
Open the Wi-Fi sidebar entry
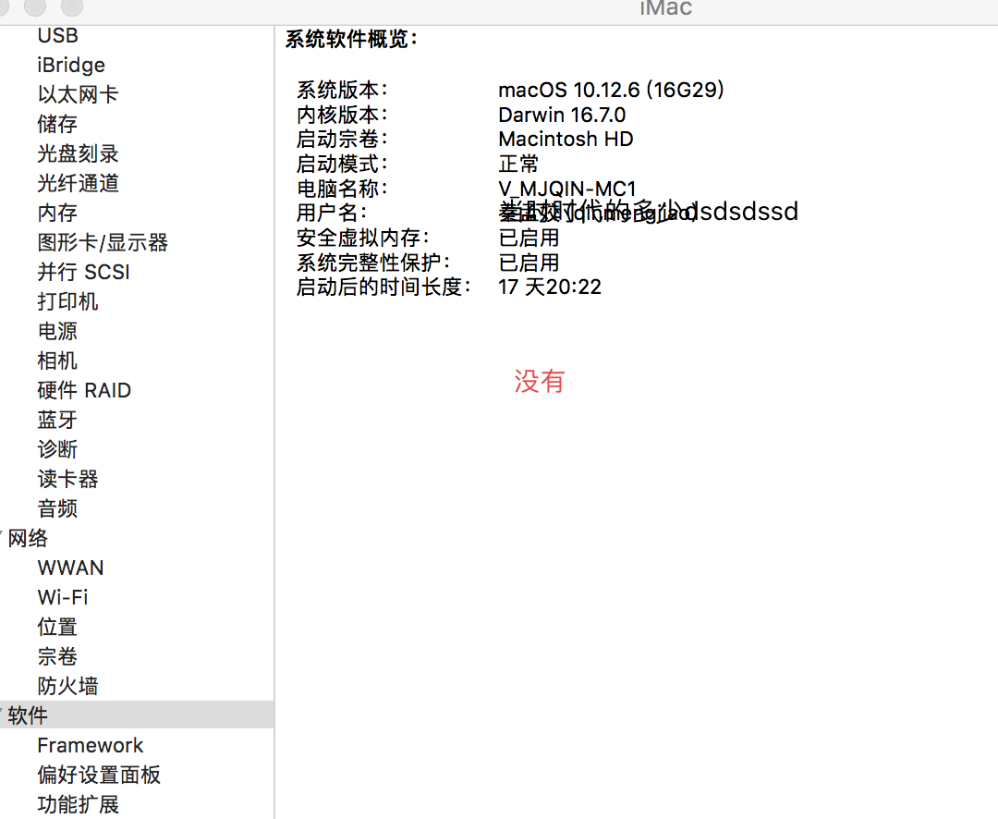63,597
